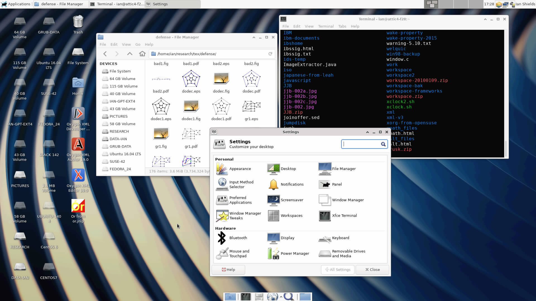Open the Tabs menu in Terminal
The image size is (536, 301).
(342, 26)
